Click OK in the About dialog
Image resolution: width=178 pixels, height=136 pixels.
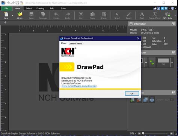click(132, 93)
